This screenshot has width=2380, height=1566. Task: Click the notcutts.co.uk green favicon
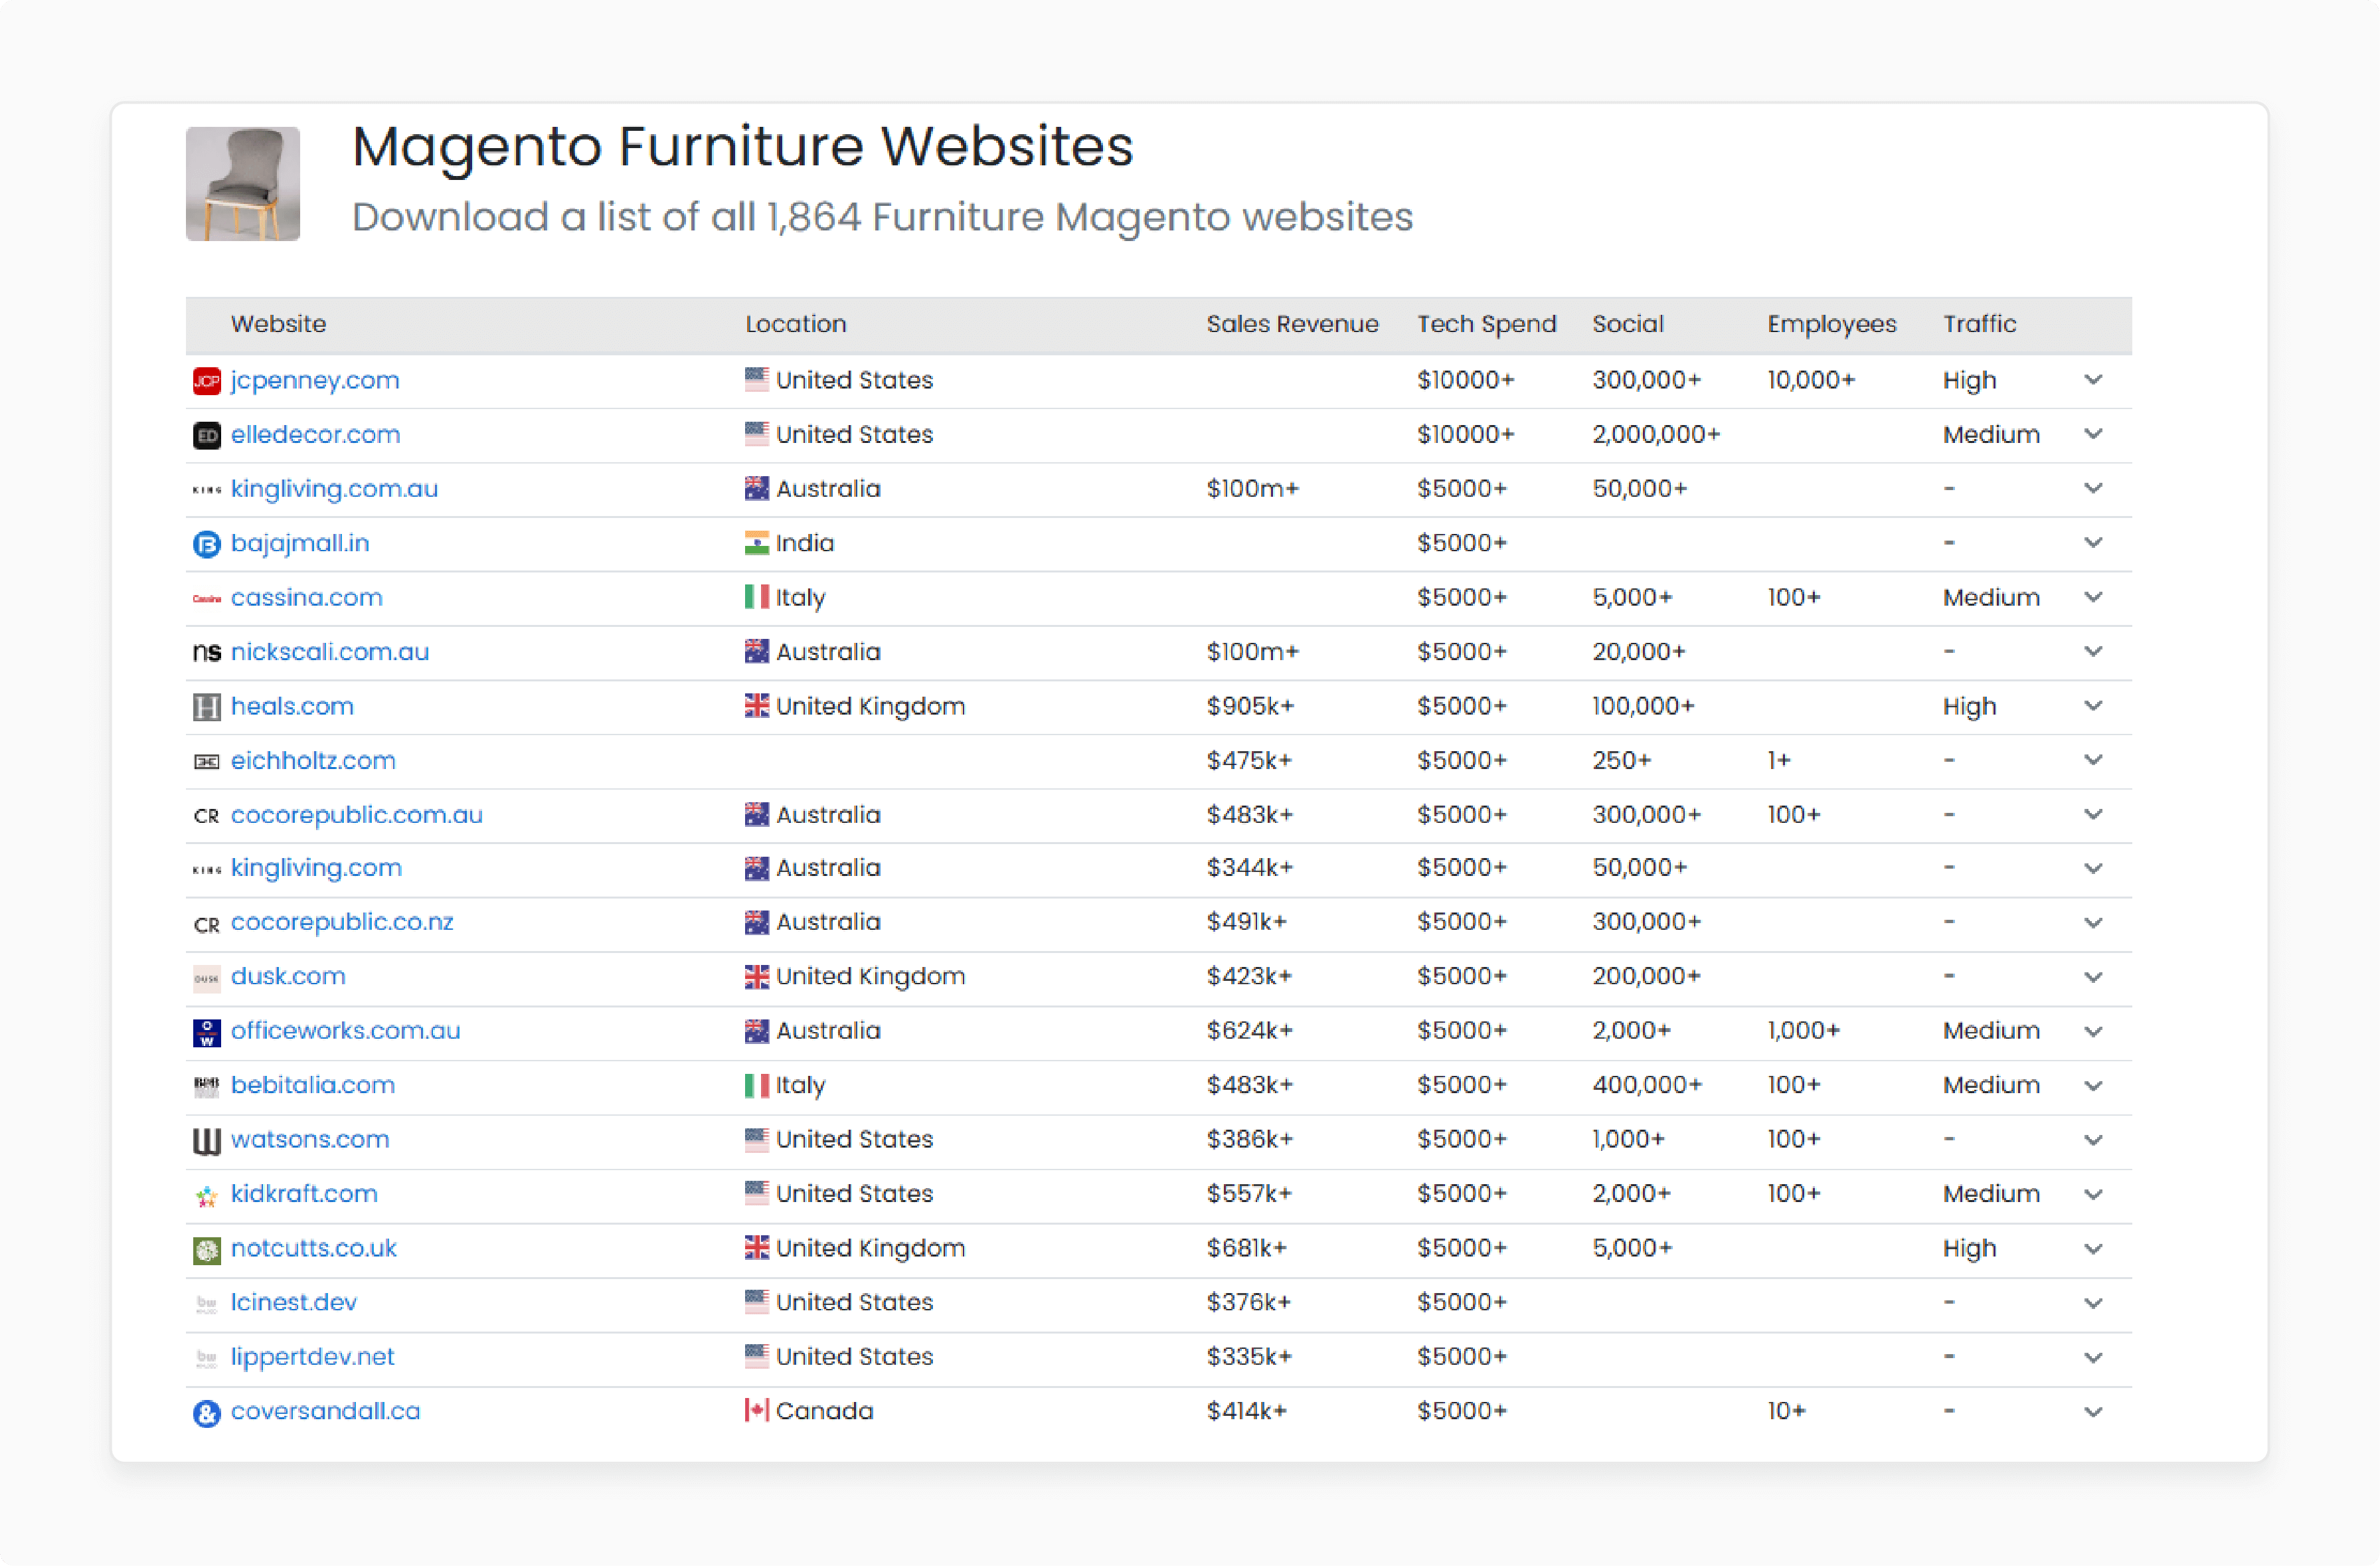pos(206,1250)
